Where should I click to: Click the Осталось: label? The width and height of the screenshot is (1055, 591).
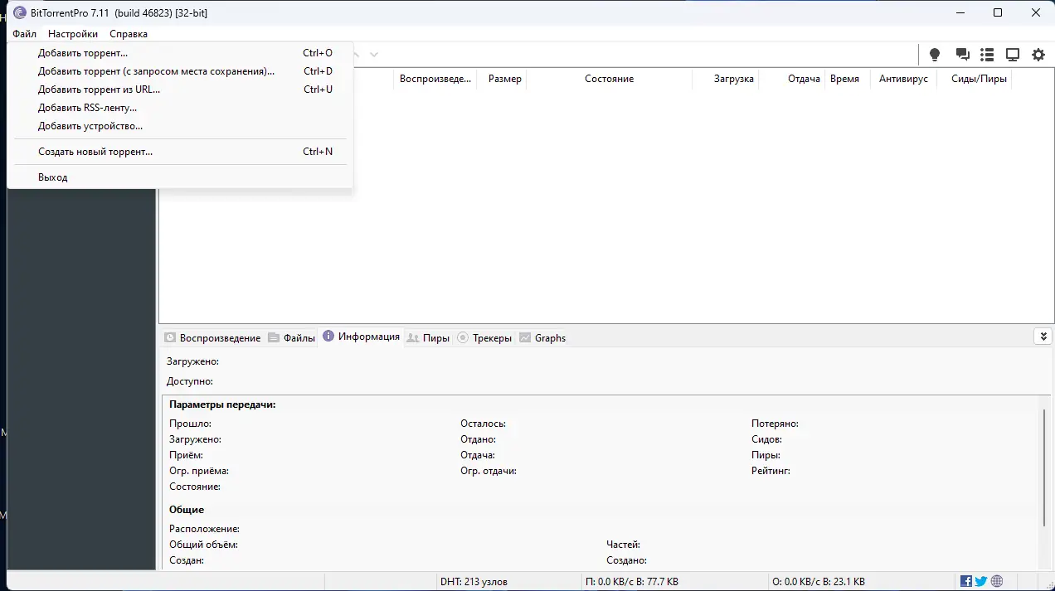pyautogui.click(x=483, y=424)
